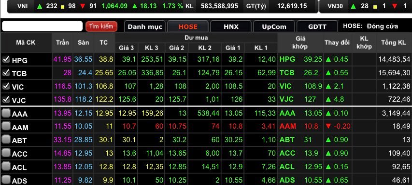Switch to the UpCom tab
Viewport: 412px width, 185px height.
pyautogui.click(x=274, y=26)
